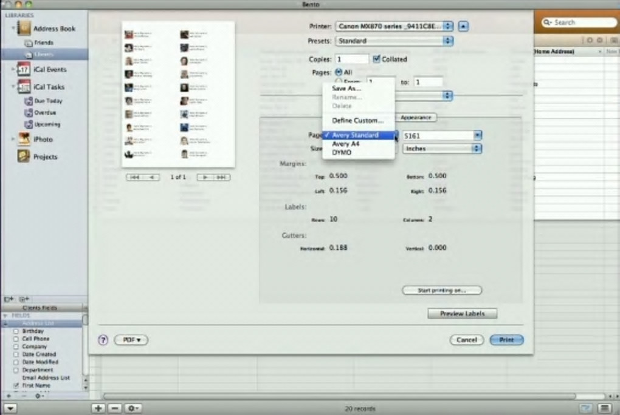
Task: Click the Start printing on... button
Action: [442, 290]
